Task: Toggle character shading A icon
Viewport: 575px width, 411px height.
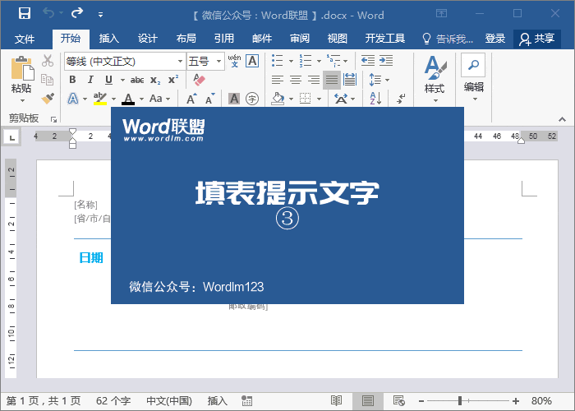Action: [x=234, y=99]
